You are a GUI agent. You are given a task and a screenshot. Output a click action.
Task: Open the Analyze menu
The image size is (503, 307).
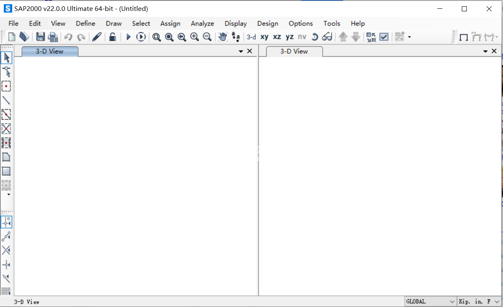[202, 24]
